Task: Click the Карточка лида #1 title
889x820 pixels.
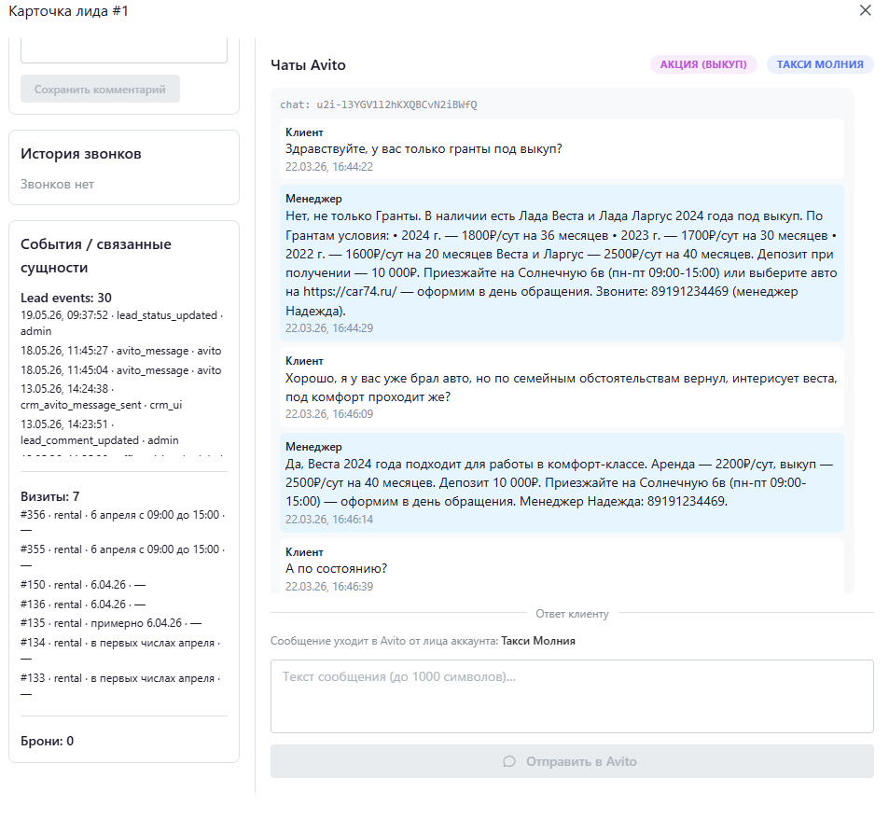Action: tap(68, 11)
